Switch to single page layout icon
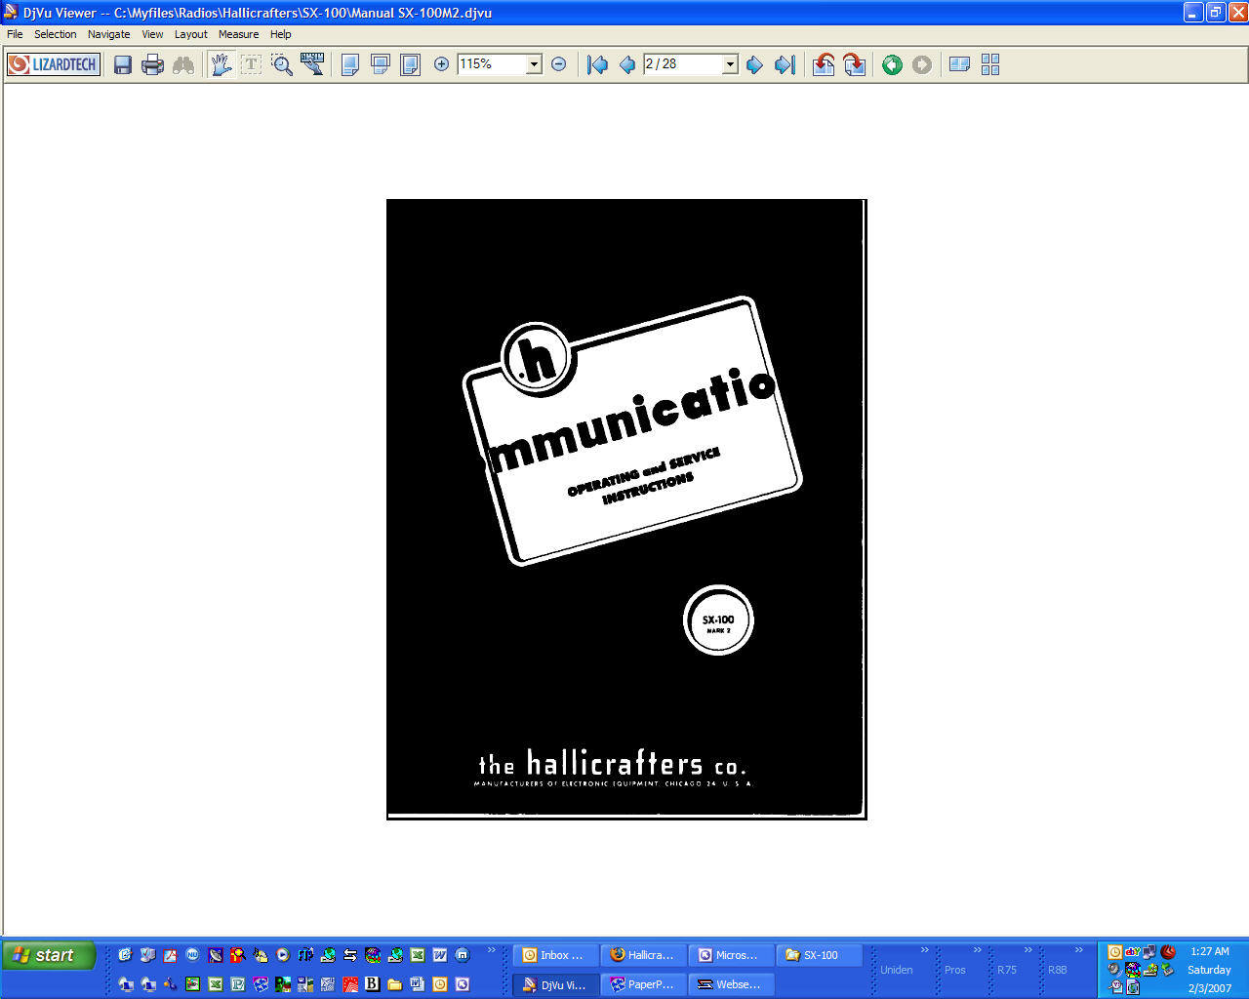This screenshot has height=999, width=1249. coord(350,64)
